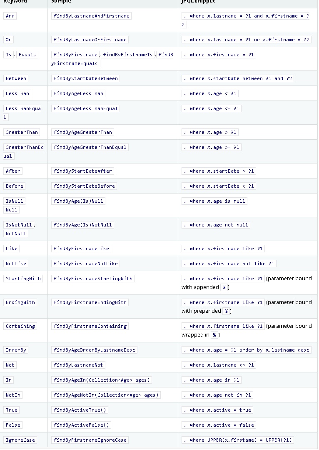Click the findByFirstnameContaining sample
319x450 pixels.
(90, 326)
